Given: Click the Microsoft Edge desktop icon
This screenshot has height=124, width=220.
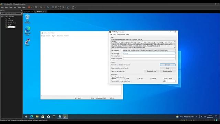Looking at the screenshot, I should tap(27, 31).
